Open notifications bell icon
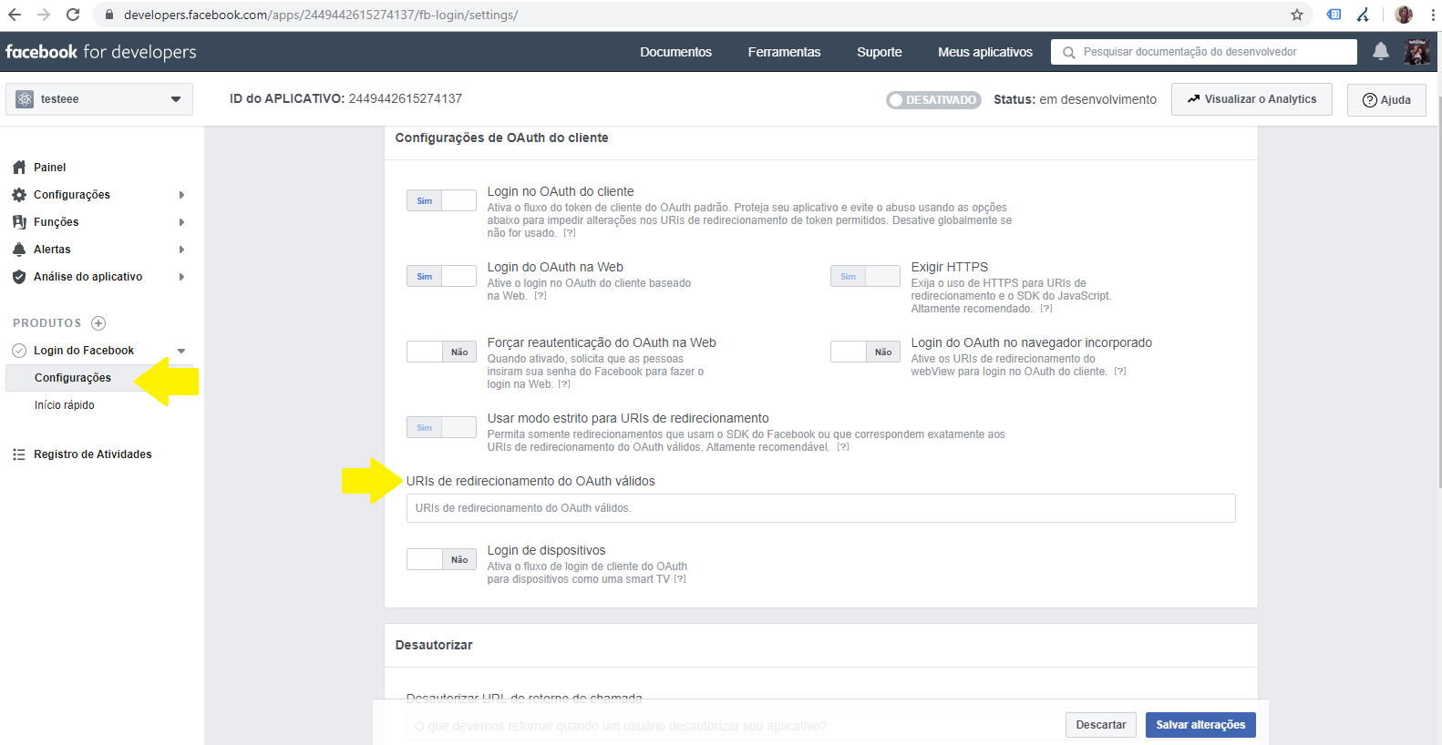The height and width of the screenshot is (745, 1442). [x=1381, y=52]
